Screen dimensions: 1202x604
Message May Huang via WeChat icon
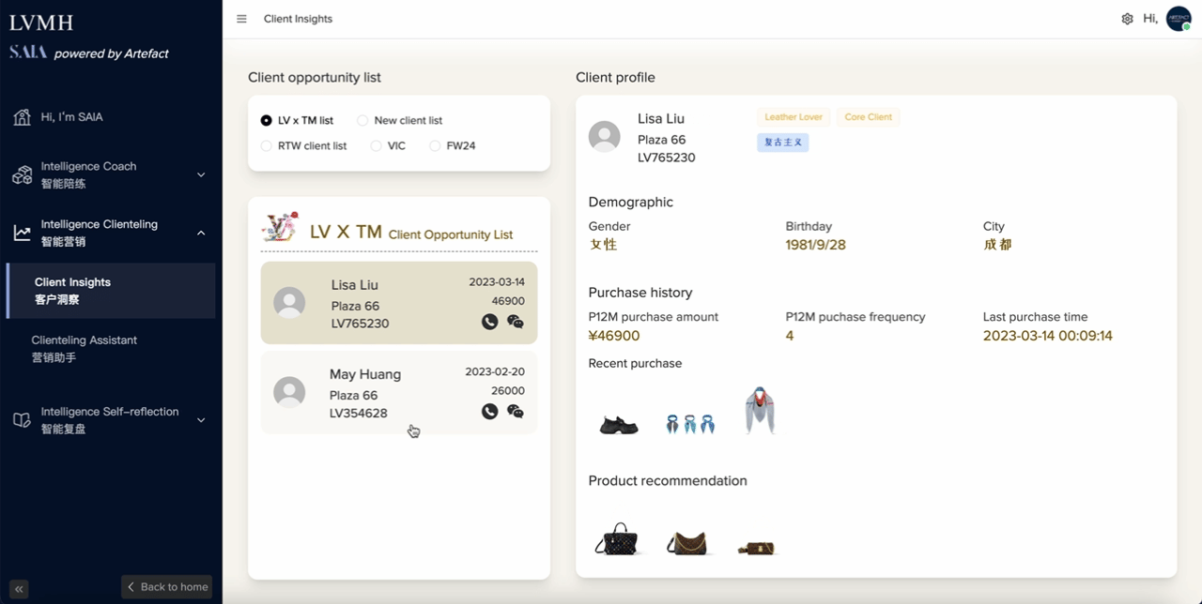[x=515, y=411]
